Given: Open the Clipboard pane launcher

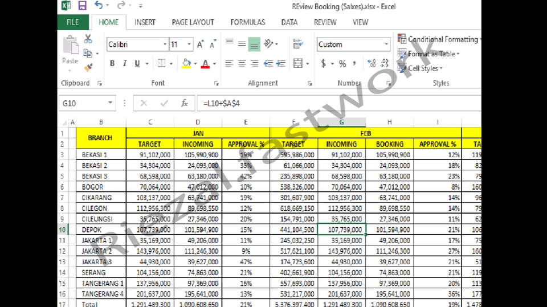Looking at the screenshot, I should tap(100, 83).
